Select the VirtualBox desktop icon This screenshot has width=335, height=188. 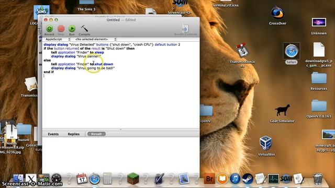(x=265, y=143)
